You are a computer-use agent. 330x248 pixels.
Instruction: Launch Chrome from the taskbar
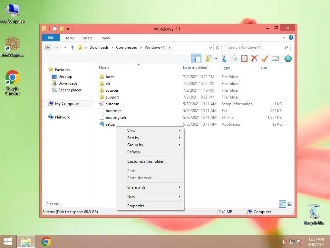coord(46,242)
